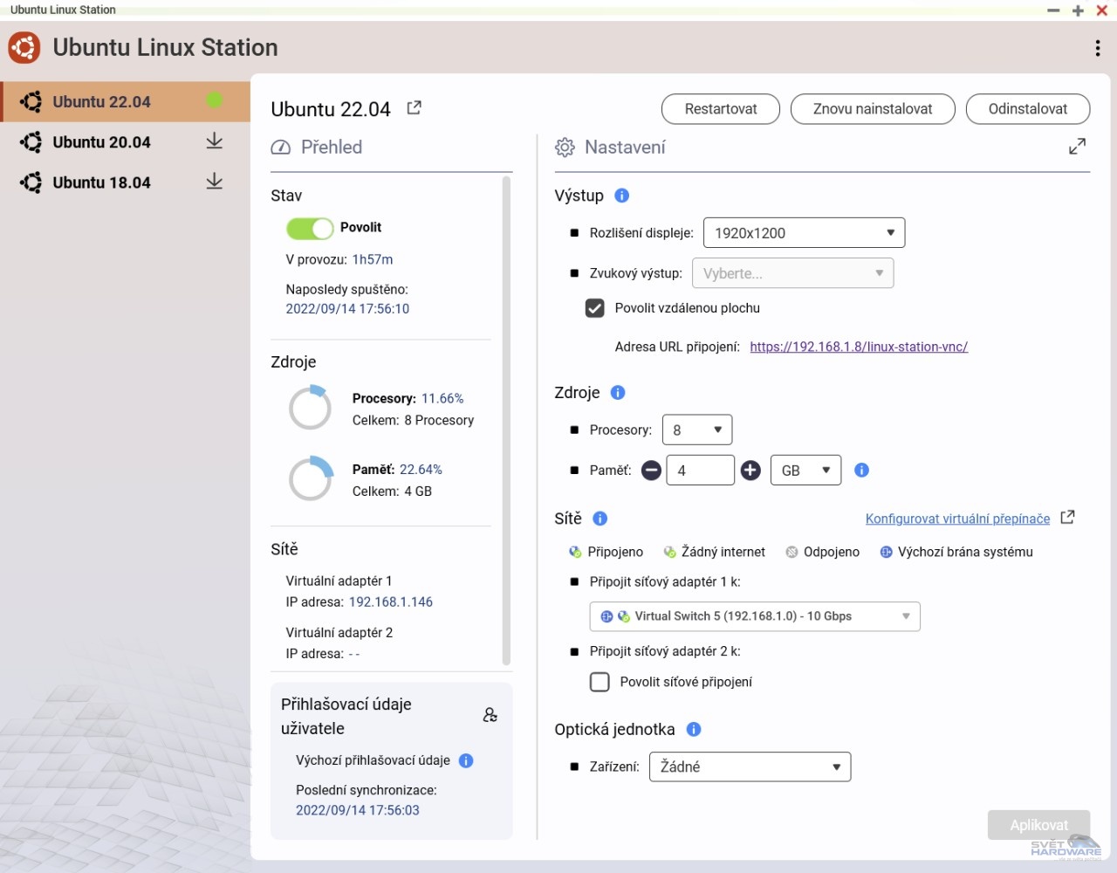Image resolution: width=1117 pixels, height=873 pixels.
Task: Click the Restartovat button
Action: [x=720, y=109]
